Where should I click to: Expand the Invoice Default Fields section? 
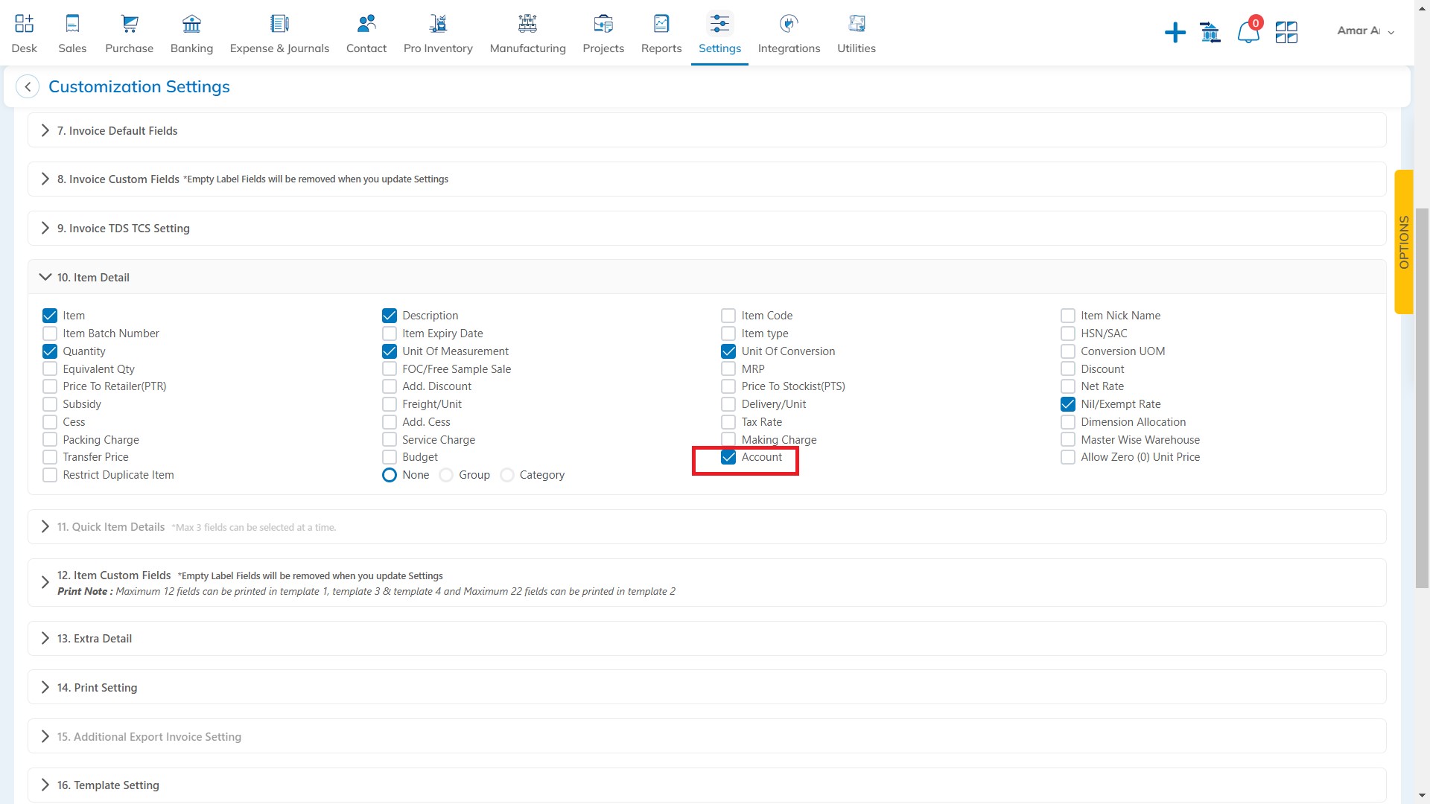click(44, 130)
